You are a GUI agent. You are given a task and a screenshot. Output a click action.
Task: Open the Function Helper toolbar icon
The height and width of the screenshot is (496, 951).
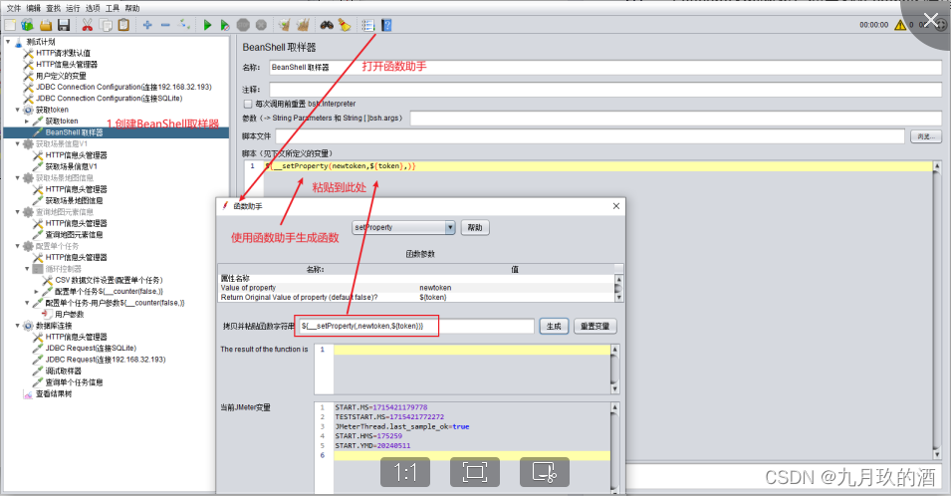[x=368, y=25]
